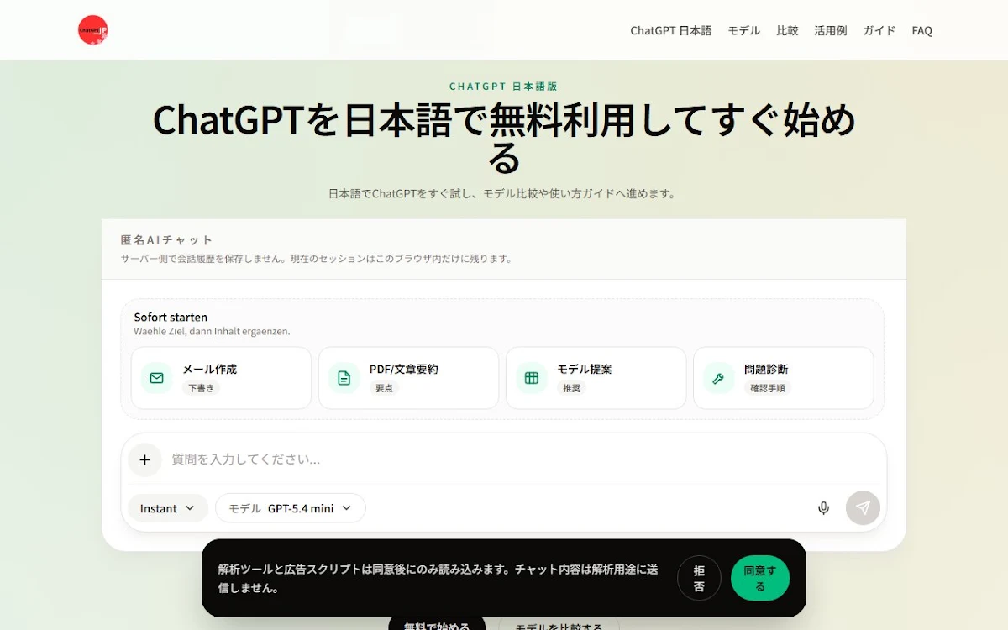Click the Waehle Ziel, dann Inhalt ergaenzen text
This screenshot has height=630, width=1008.
[212, 331]
